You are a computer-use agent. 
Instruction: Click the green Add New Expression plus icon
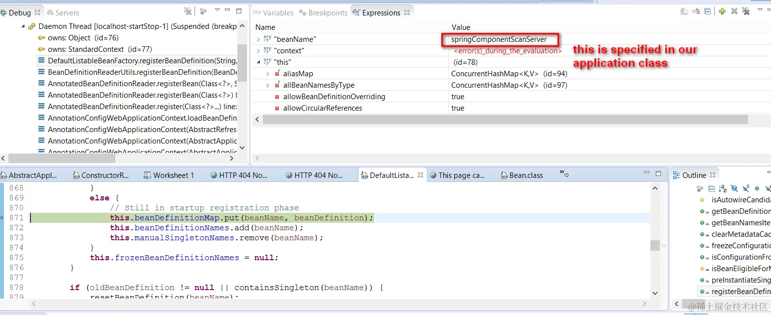722,11
